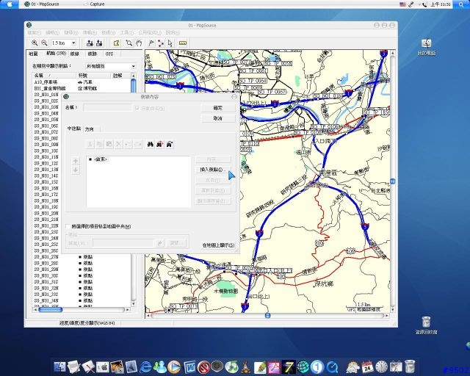Click the Apple menu logo
This screenshot has width=470, height=376.
tap(9, 4)
